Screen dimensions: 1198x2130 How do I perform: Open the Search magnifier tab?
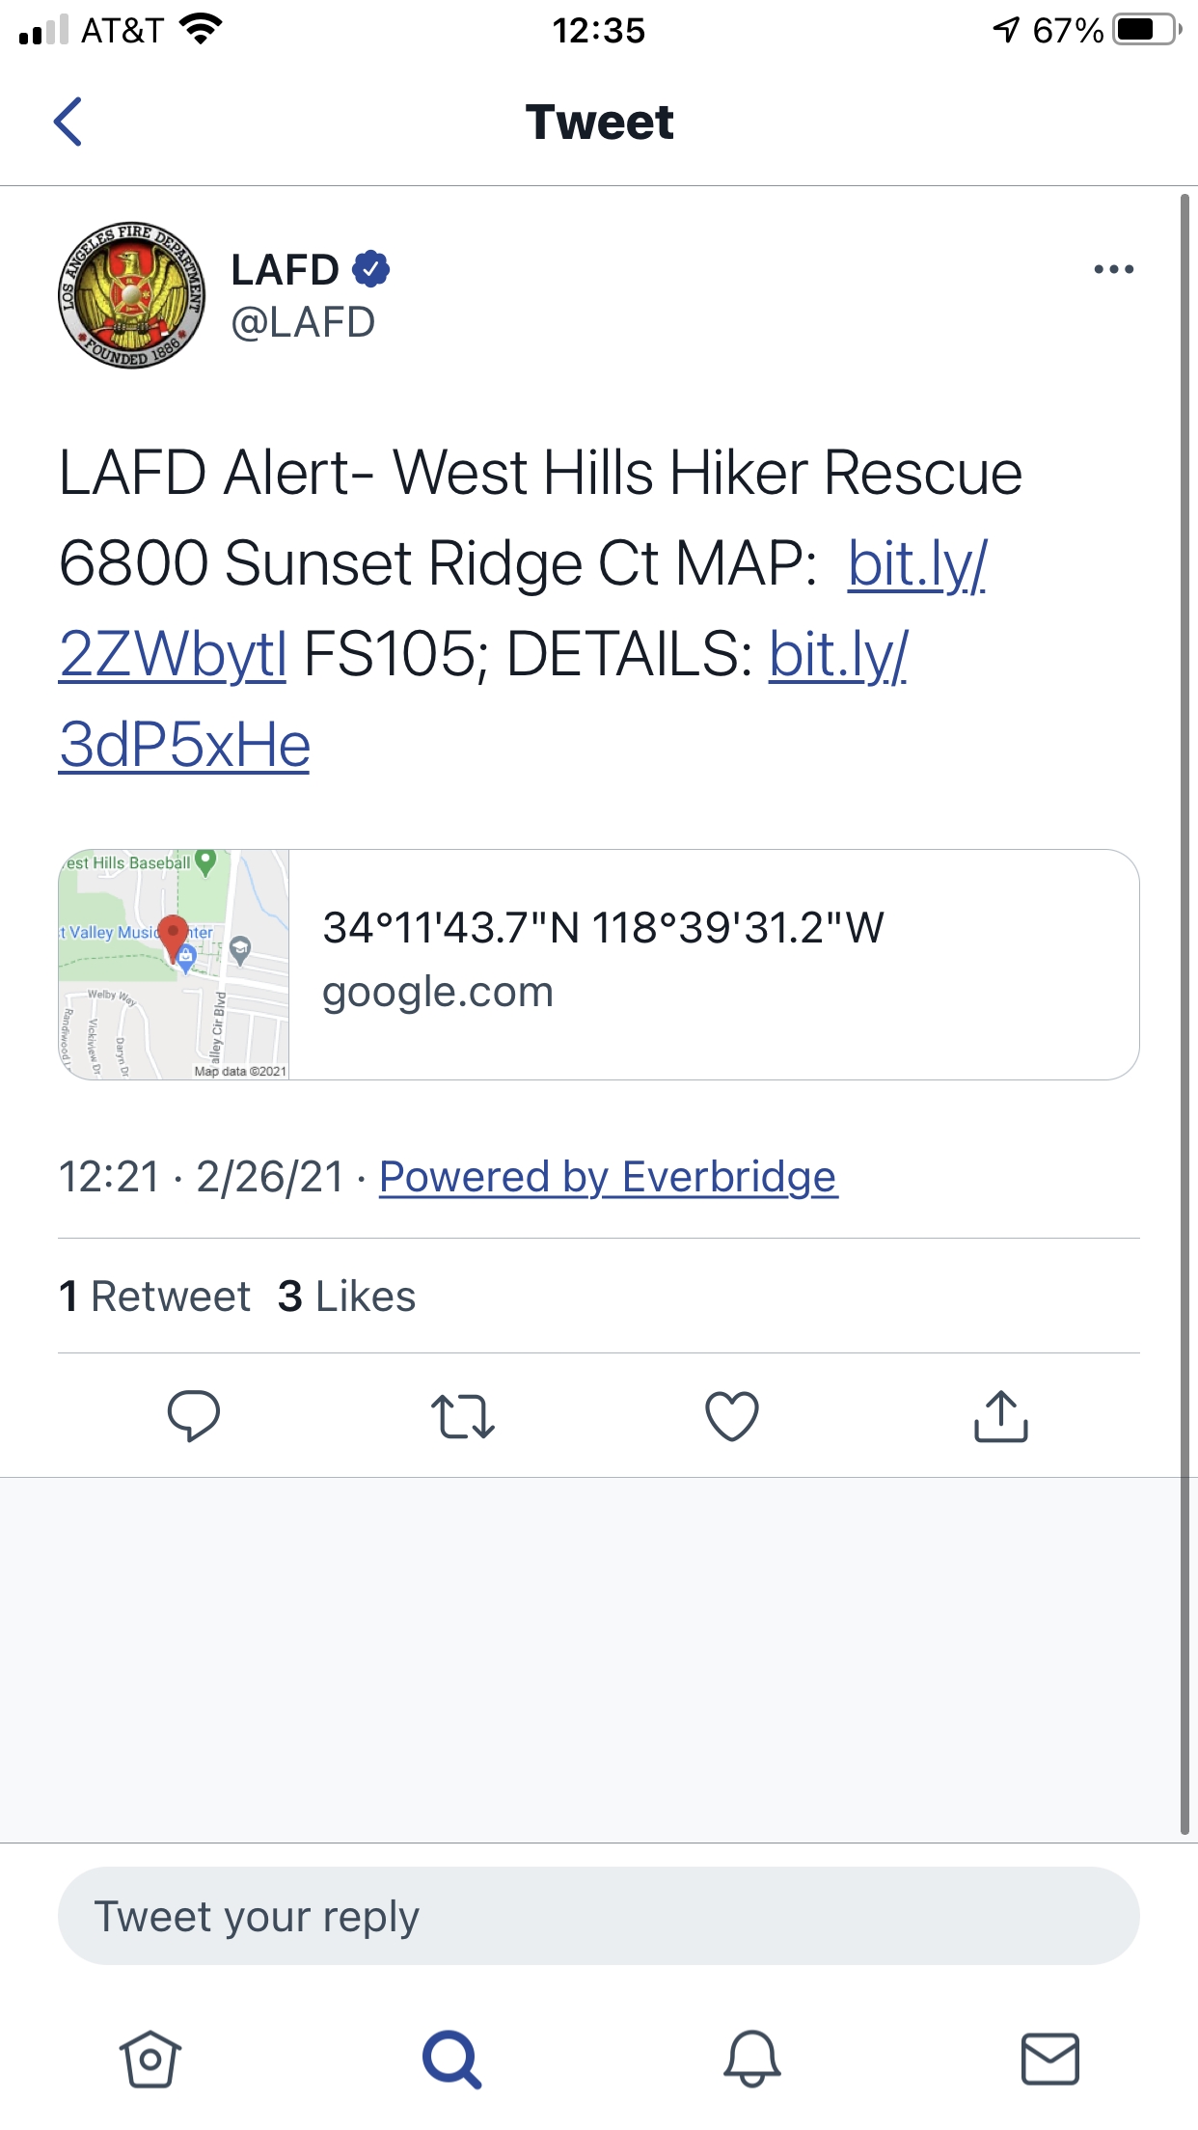pos(451,2059)
